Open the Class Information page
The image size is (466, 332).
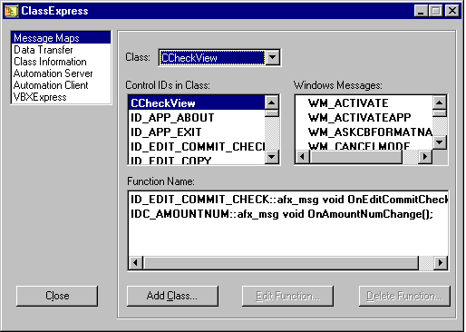point(61,62)
